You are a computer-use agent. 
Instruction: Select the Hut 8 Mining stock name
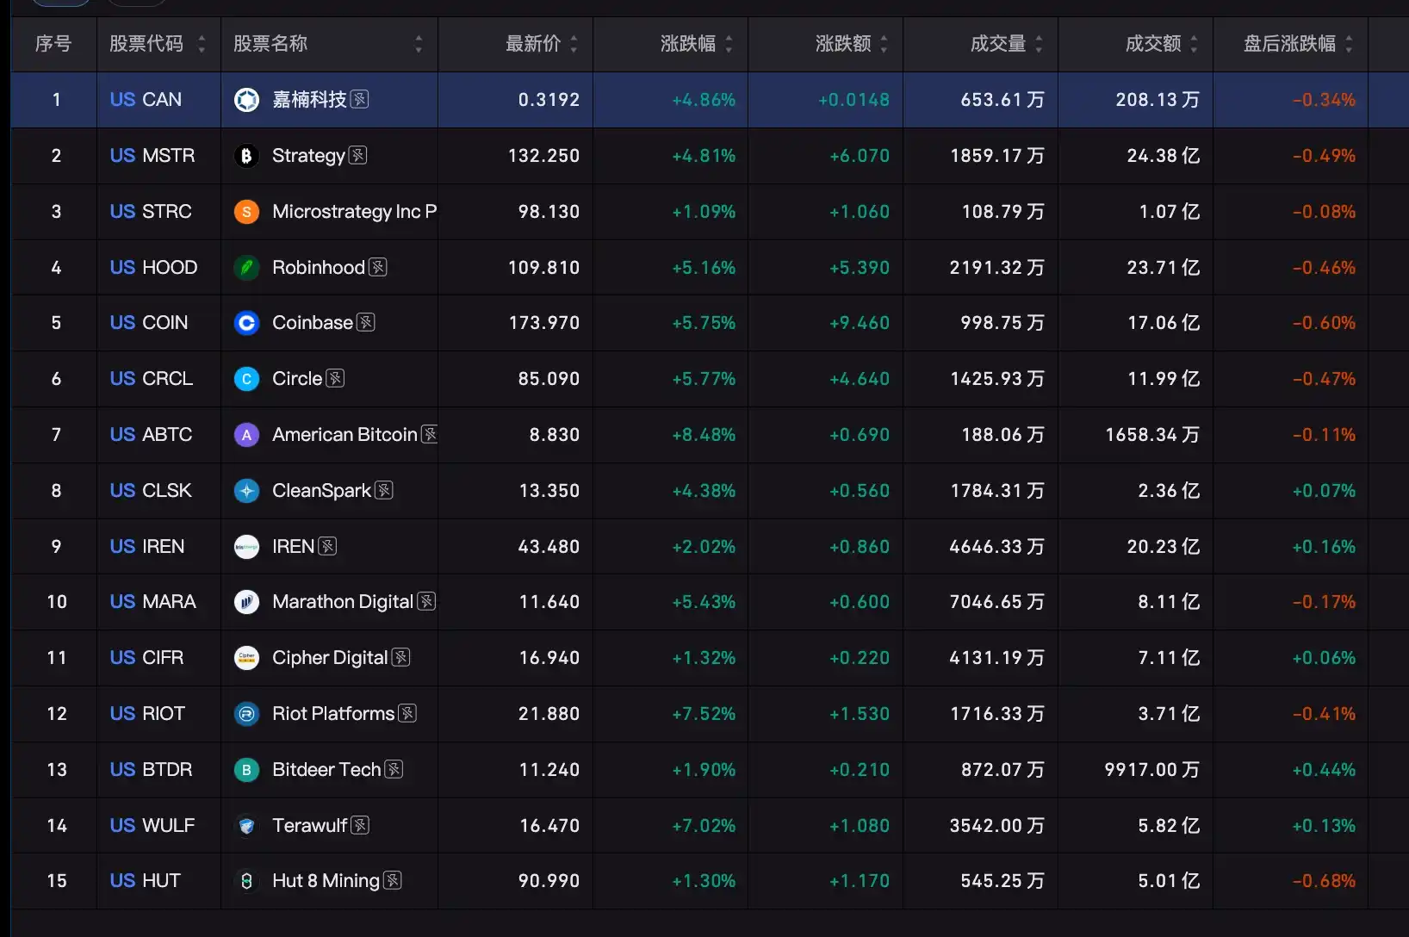326,881
